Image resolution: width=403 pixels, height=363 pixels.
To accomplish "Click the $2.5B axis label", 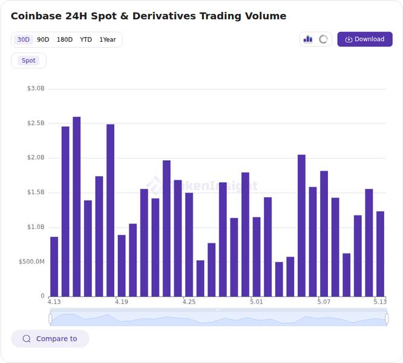I will (x=36, y=123).
